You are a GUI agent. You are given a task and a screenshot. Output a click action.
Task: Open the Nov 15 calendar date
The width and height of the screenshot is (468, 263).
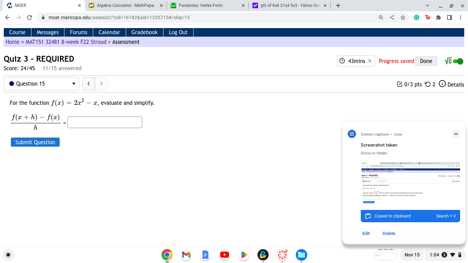412,255
